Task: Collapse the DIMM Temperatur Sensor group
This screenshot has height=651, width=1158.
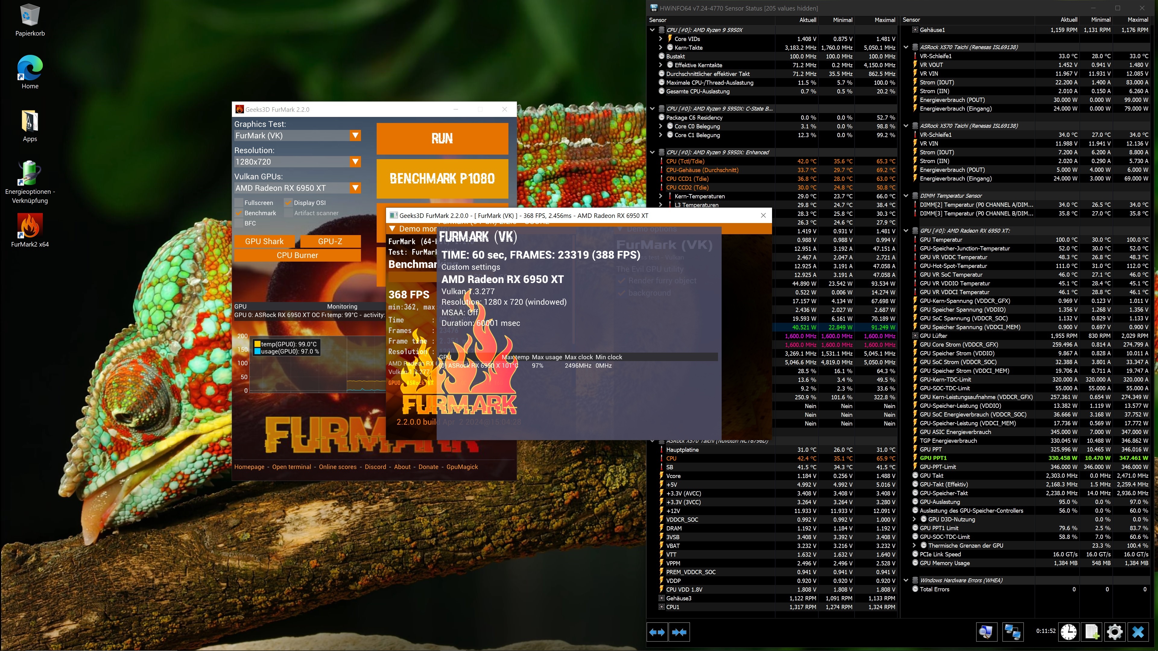Action: (x=906, y=195)
